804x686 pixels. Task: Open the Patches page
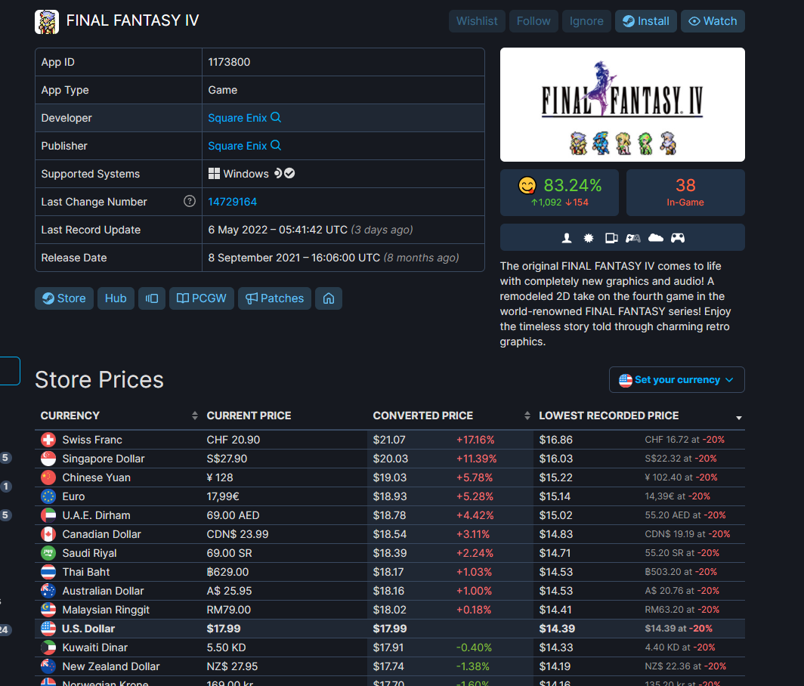click(x=274, y=298)
